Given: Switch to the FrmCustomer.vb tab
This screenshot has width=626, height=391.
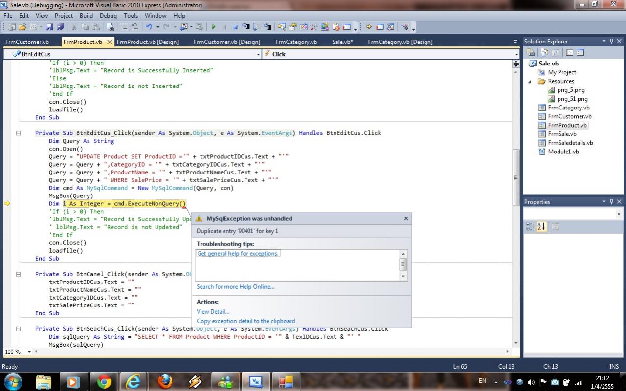Looking at the screenshot, I should pyautogui.click(x=27, y=42).
